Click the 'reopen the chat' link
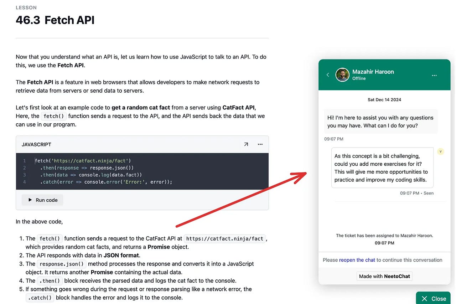 coord(357,260)
